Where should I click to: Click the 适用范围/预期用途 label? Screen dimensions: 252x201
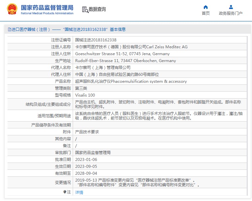coord(54,116)
